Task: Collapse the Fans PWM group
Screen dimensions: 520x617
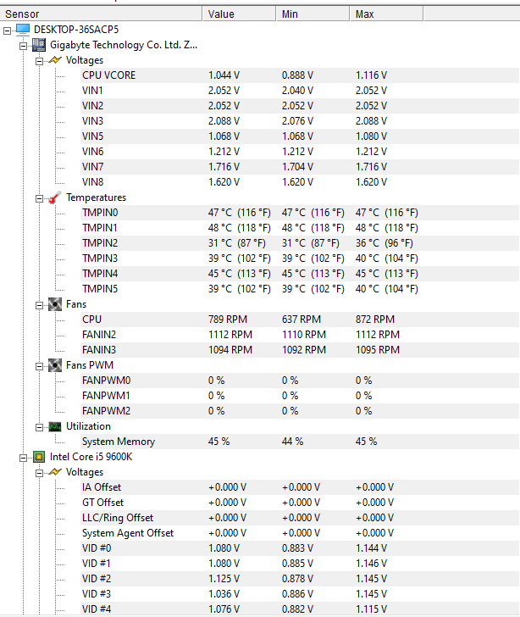Action: pyautogui.click(x=39, y=366)
